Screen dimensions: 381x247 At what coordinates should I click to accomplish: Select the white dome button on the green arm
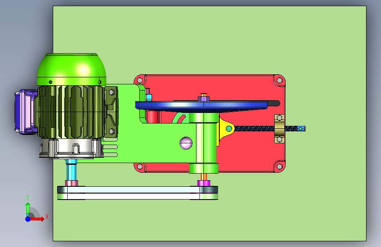tap(186, 143)
